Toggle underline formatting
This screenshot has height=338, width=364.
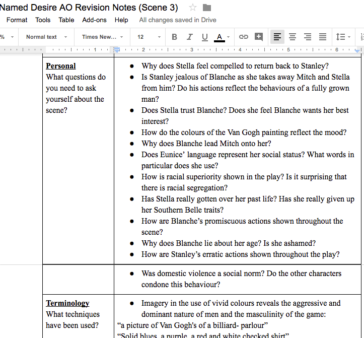click(x=205, y=37)
